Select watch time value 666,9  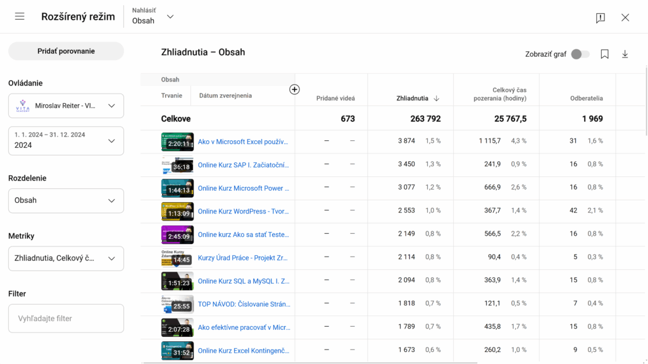(x=492, y=187)
